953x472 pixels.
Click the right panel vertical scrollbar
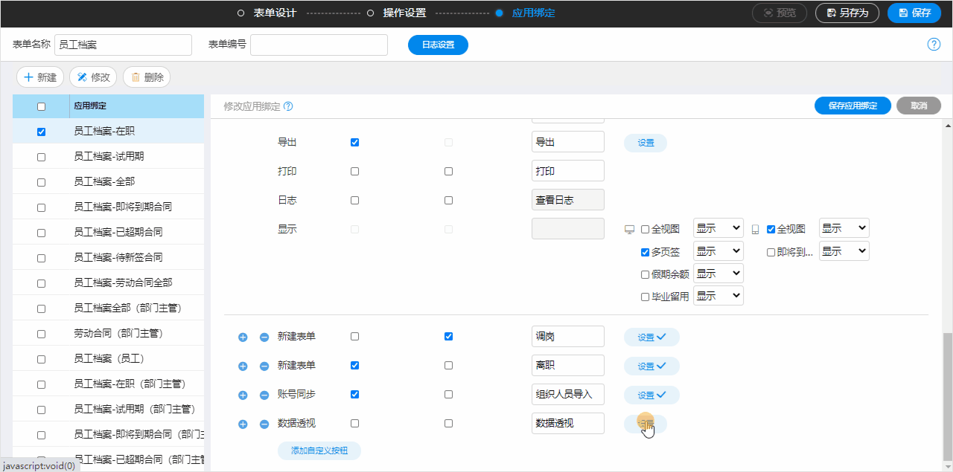947,398
